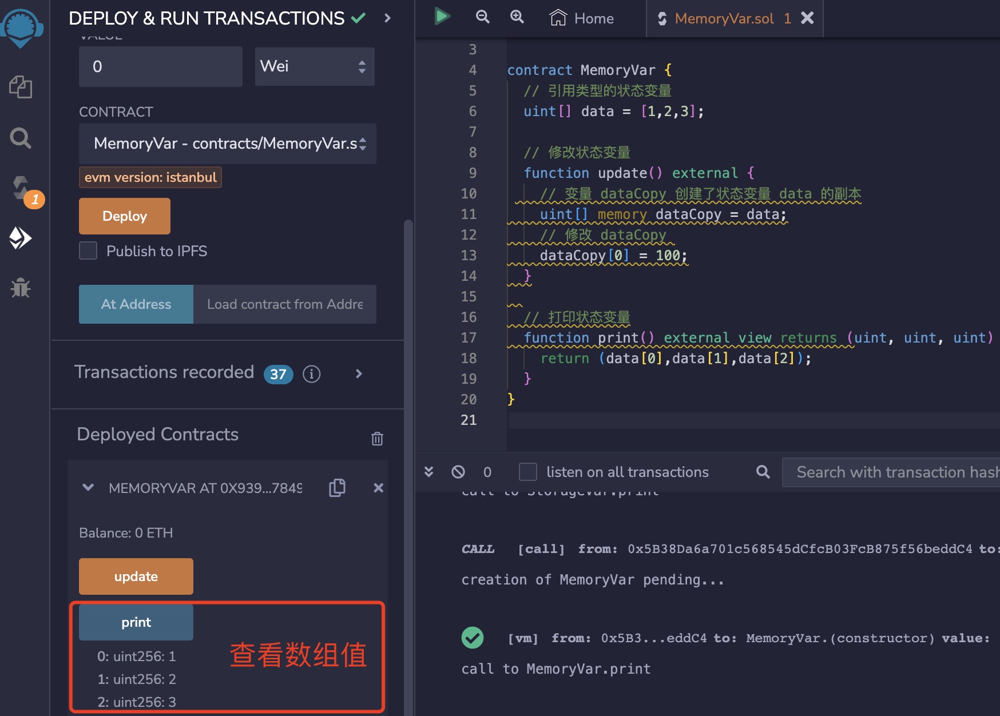This screenshot has width=1000, height=716.
Task: Click the orange Deploy button
Action: pos(125,216)
